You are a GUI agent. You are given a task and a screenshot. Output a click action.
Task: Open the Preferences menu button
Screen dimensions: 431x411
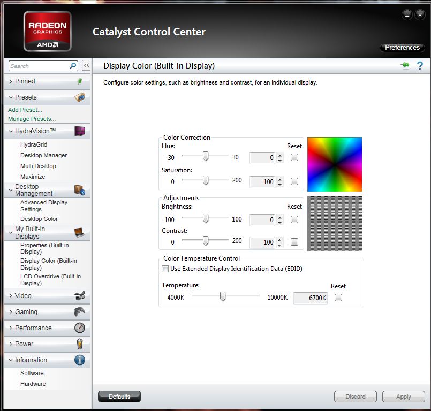tap(402, 48)
